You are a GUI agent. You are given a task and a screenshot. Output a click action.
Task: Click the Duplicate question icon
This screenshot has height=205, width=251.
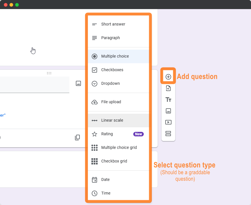point(77,138)
